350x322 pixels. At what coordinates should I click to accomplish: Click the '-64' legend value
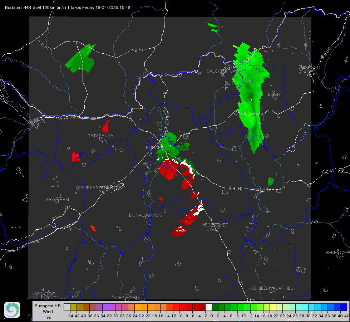[x=70, y=316]
